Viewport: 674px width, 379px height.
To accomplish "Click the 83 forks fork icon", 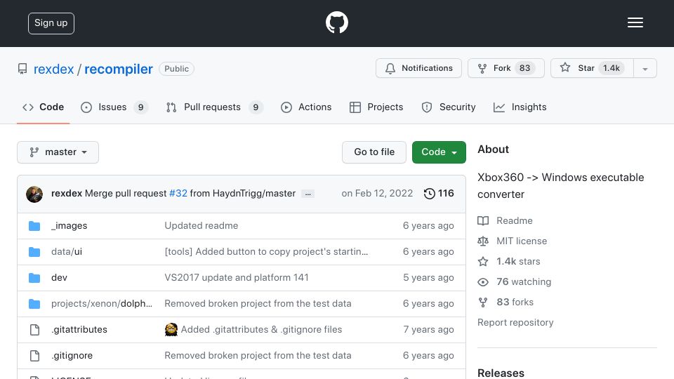I will tap(483, 302).
